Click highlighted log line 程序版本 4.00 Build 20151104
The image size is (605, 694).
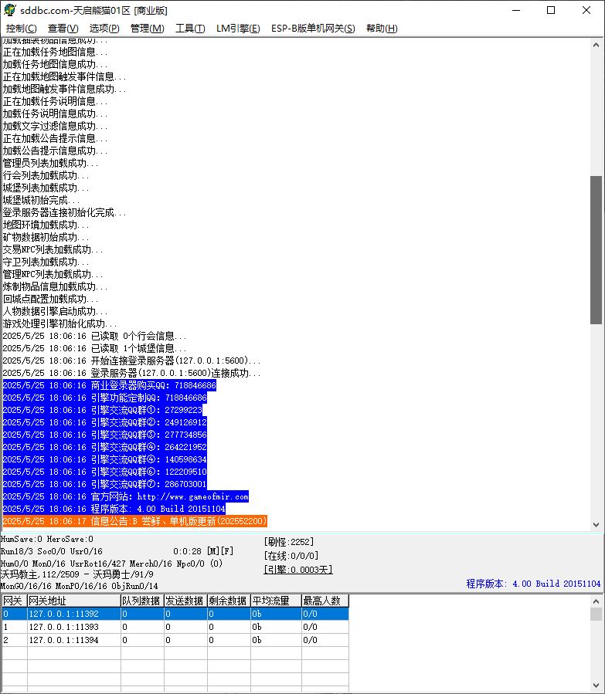tap(114, 509)
